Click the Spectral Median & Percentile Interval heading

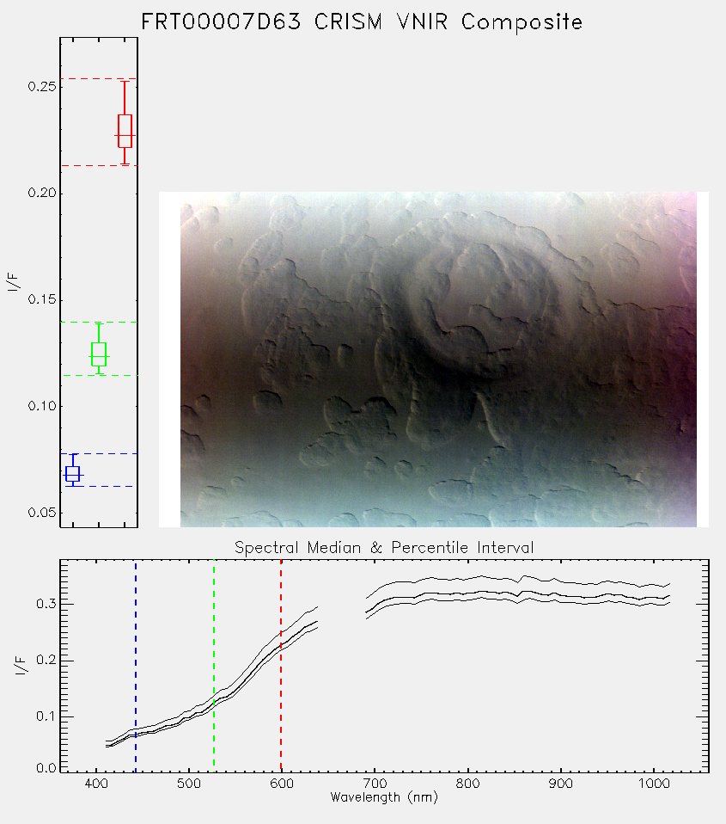pyautogui.click(x=384, y=548)
